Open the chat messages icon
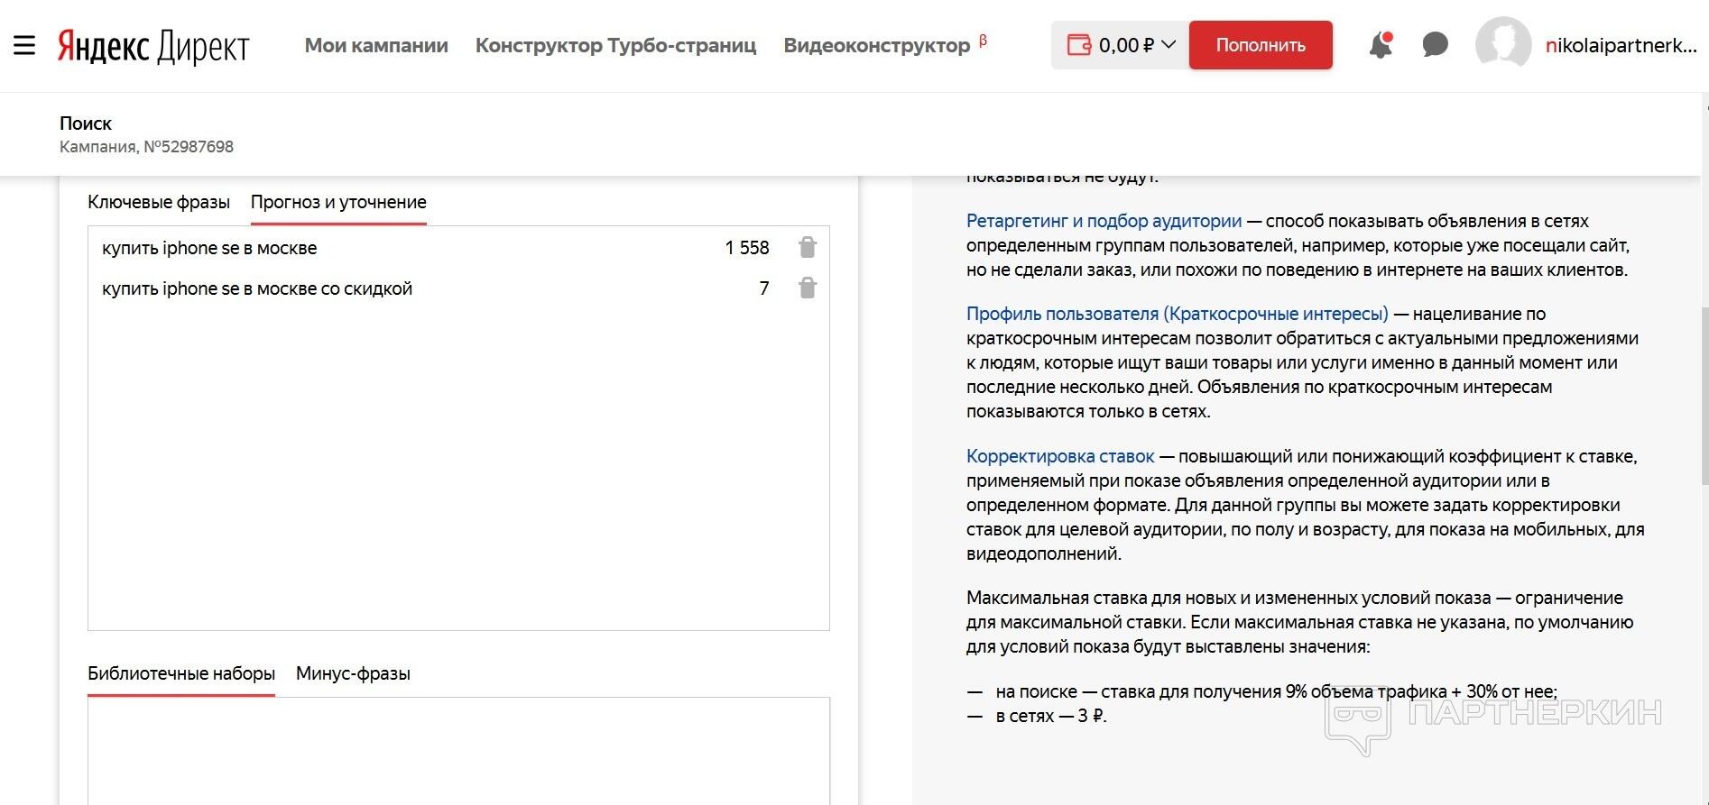The height and width of the screenshot is (805, 1709). [x=1435, y=45]
